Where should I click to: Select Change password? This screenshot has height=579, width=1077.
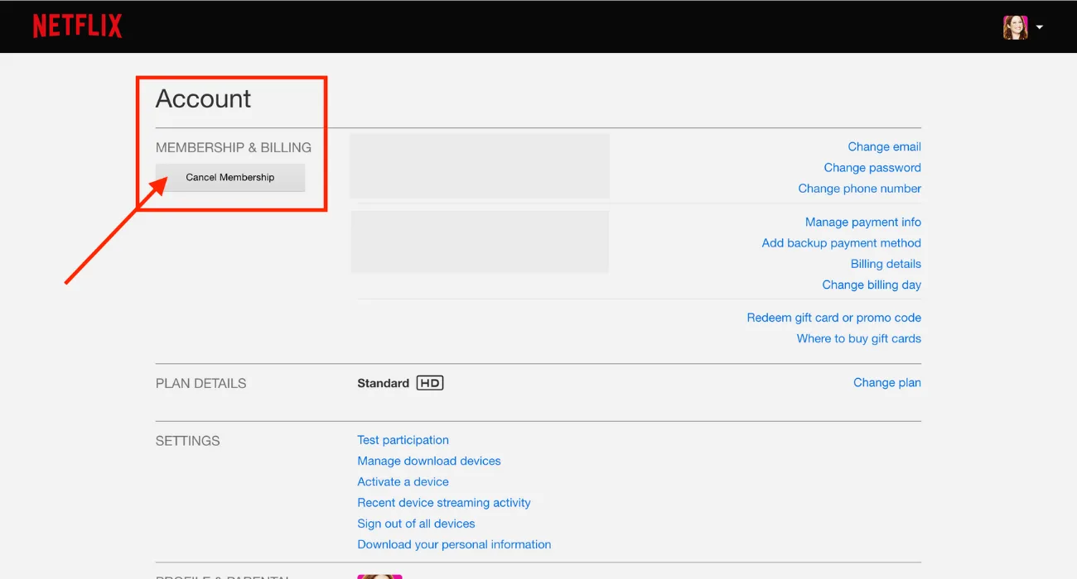click(x=872, y=167)
